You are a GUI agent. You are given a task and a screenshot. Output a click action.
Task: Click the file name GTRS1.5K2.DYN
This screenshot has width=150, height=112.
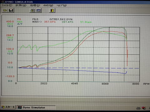[61, 19]
